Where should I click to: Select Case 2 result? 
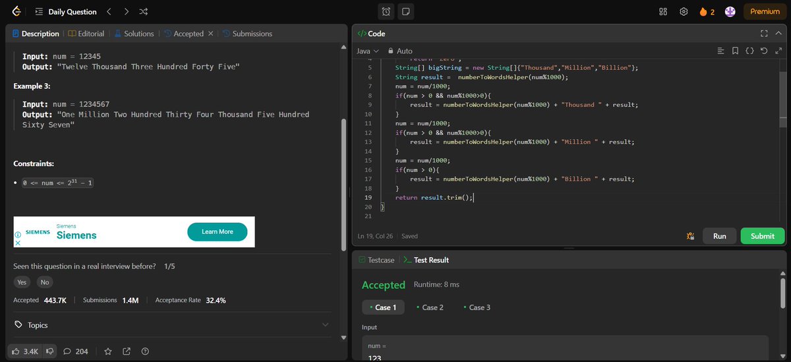coord(429,307)
